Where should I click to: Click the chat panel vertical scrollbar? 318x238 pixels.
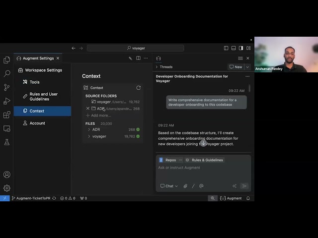pos(249,88)
